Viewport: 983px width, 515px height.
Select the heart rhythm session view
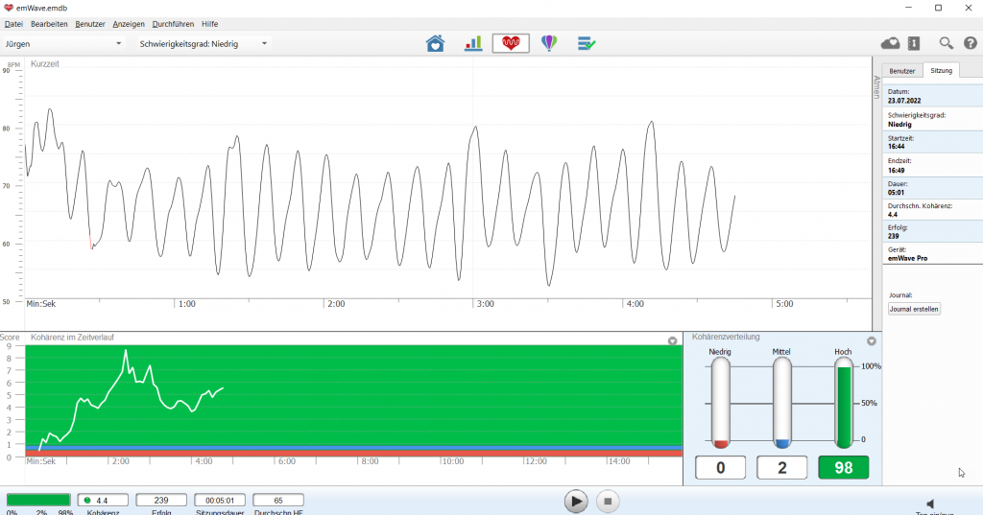point(511,43)
